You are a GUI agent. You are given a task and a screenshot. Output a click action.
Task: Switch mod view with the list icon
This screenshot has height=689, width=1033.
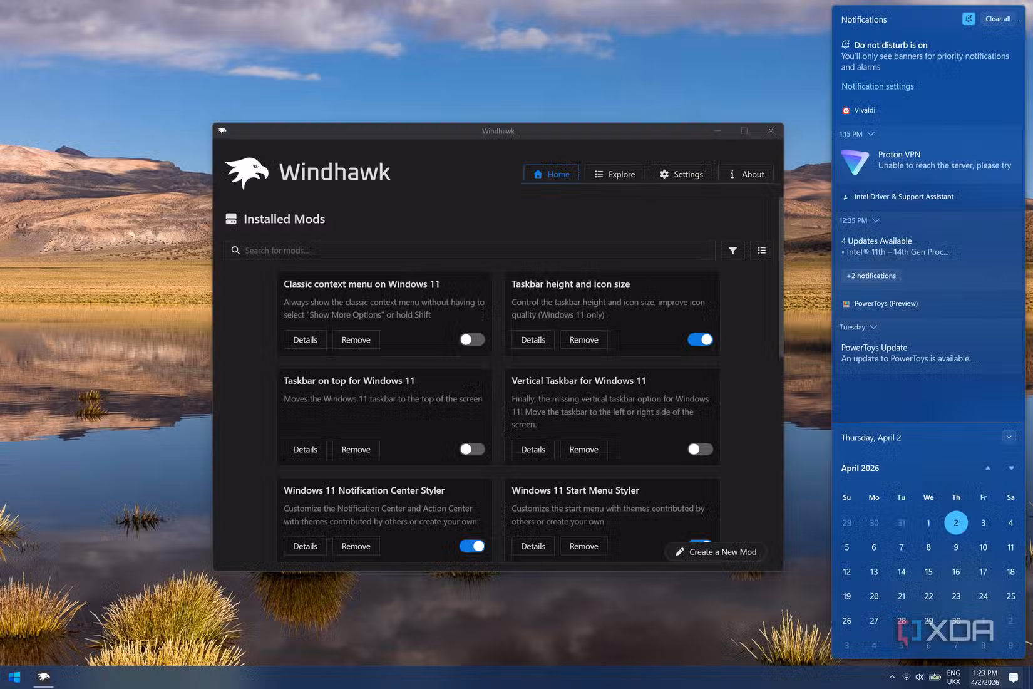pyautogui.click(x=761, y=251)
